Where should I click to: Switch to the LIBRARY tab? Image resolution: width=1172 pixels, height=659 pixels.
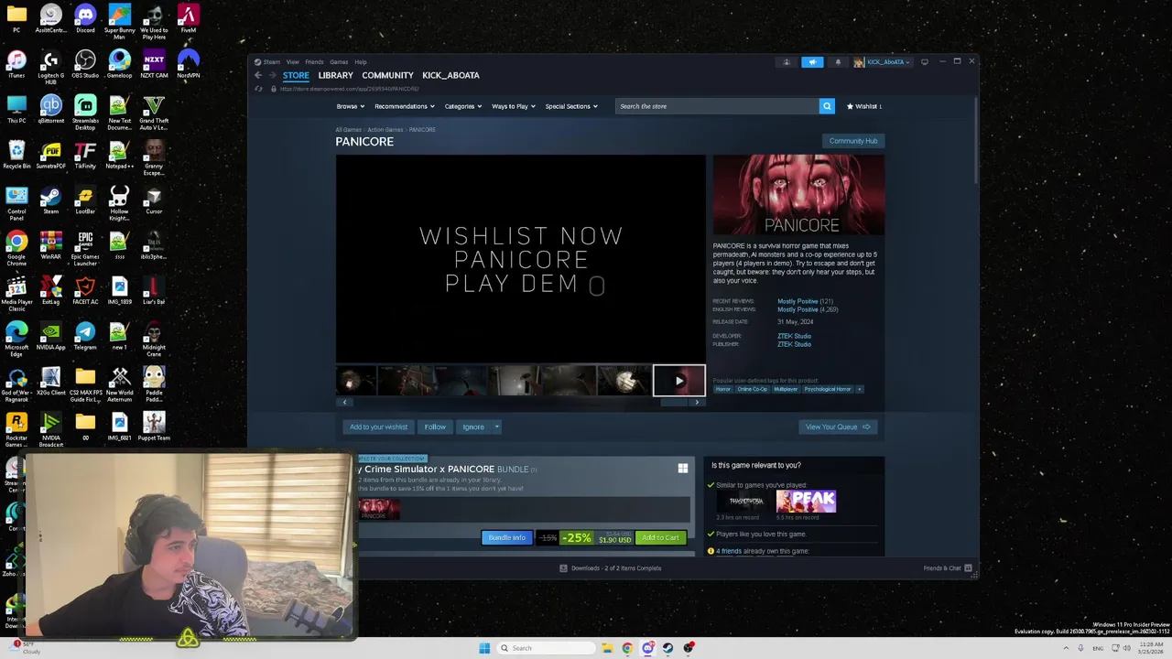tap(335, 75)
